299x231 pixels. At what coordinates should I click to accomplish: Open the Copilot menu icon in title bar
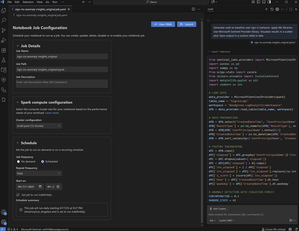(214, 2)
